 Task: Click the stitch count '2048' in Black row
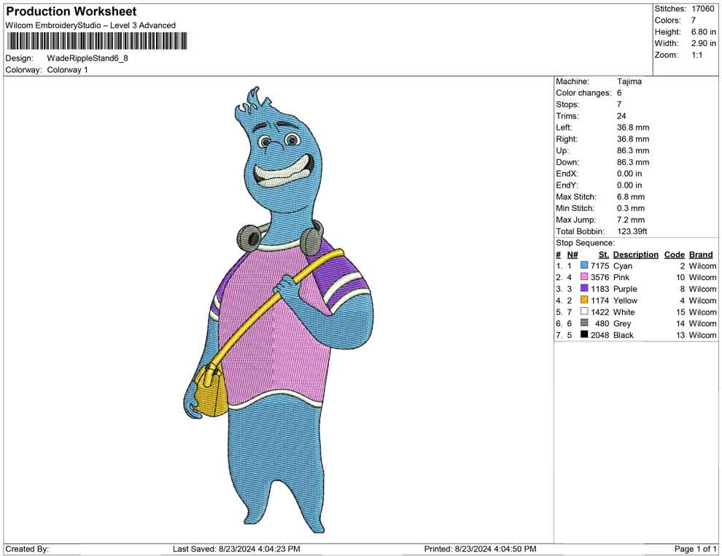(x=599, y=335)
